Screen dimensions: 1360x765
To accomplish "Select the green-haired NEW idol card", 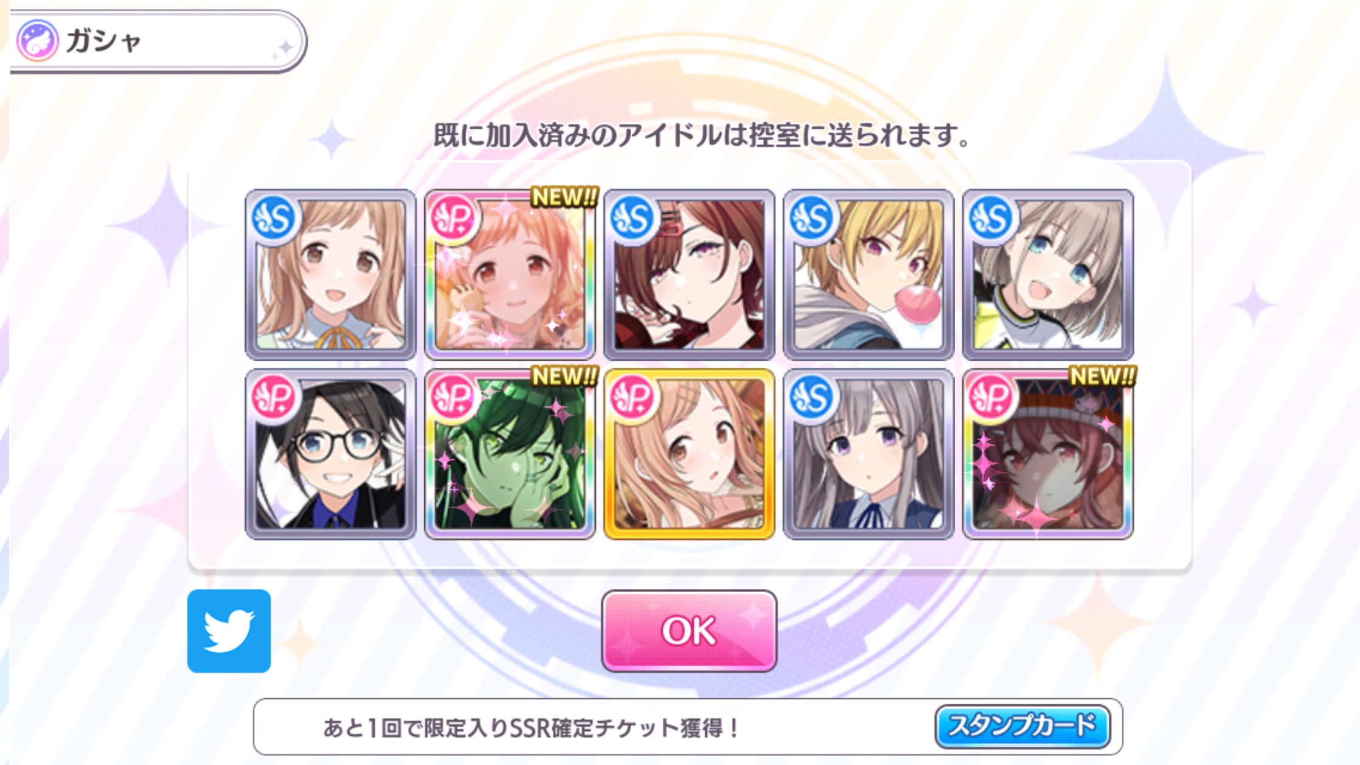I will [510, 454].
